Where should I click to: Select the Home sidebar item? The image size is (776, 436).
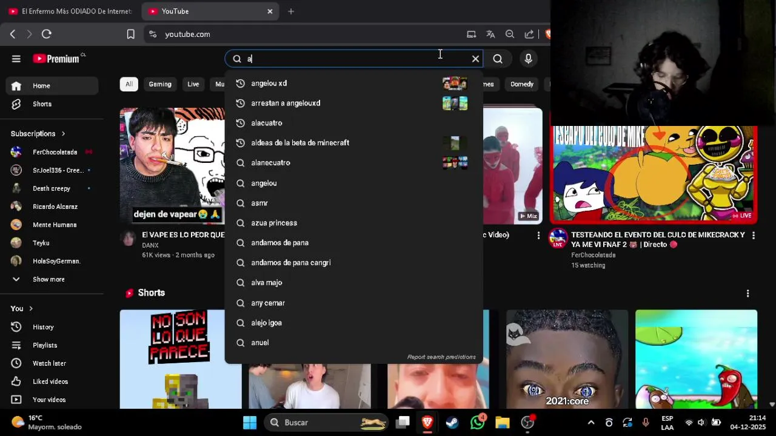(52, 86)
